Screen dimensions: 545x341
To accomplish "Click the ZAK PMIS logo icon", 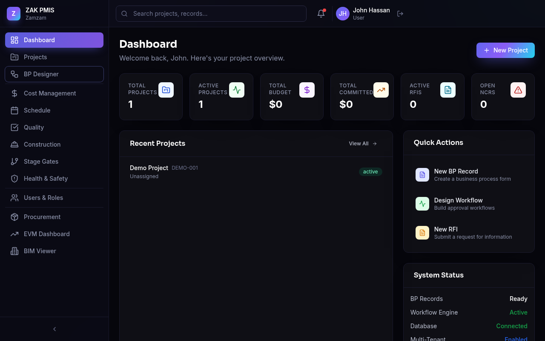I will click(x=14, y=14).
